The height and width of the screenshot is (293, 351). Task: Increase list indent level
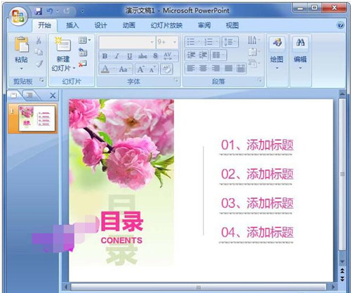point(203,56)
